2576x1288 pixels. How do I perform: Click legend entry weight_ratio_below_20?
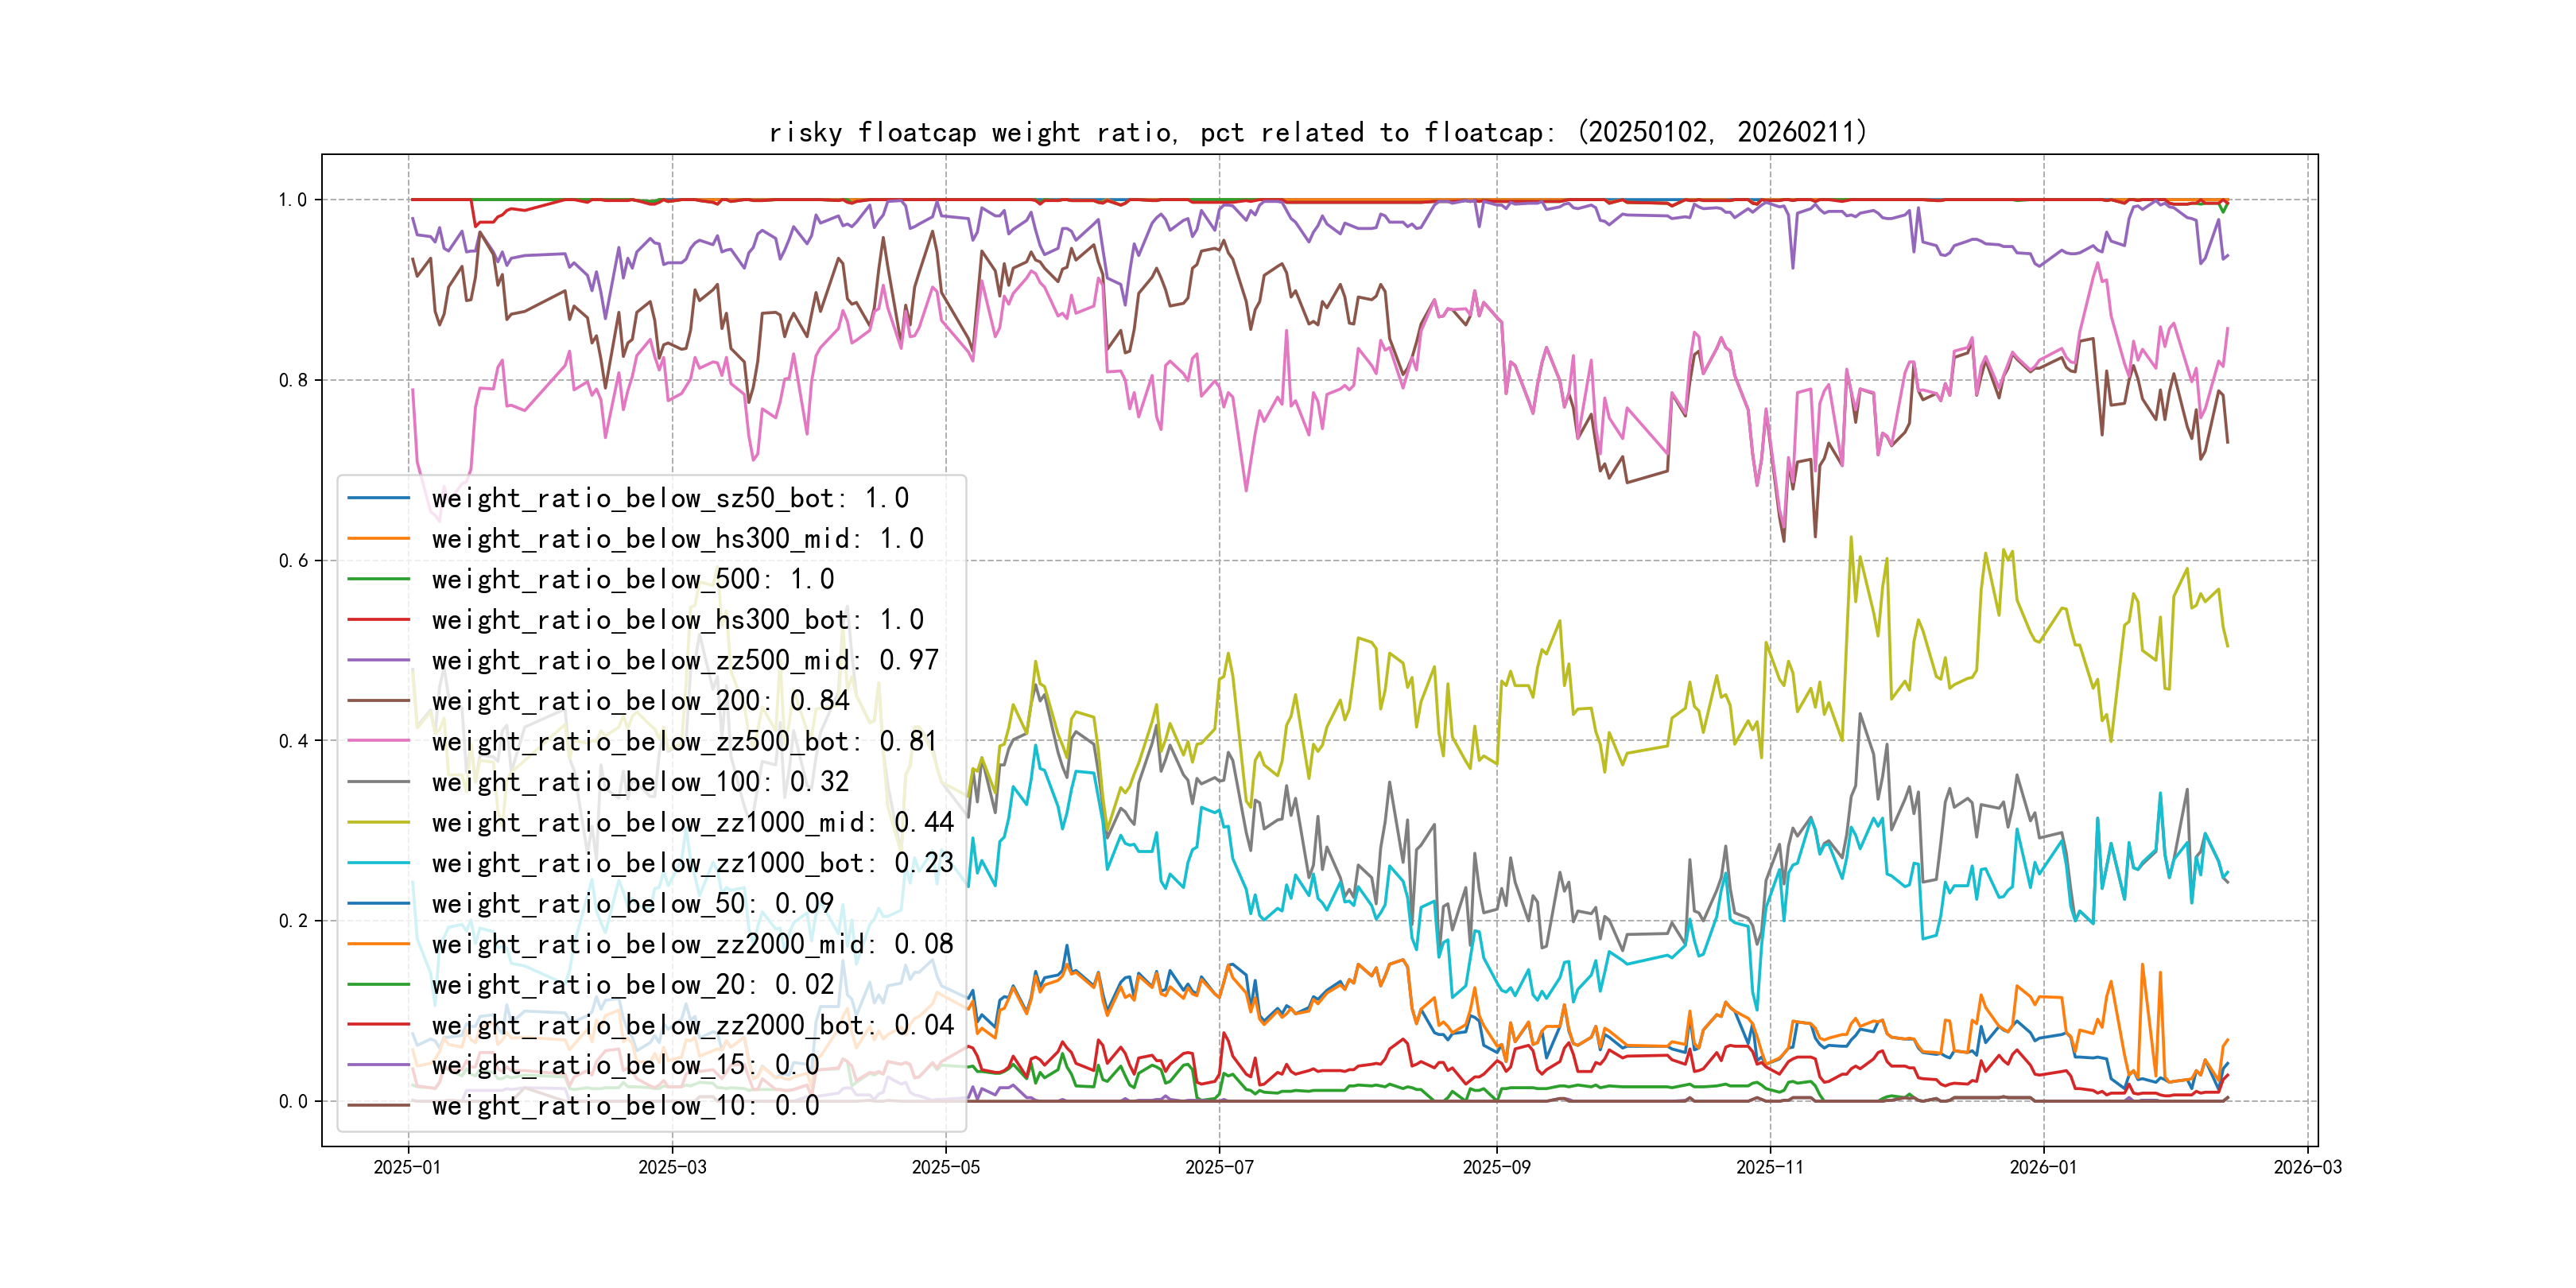click(x=632, y=985)
